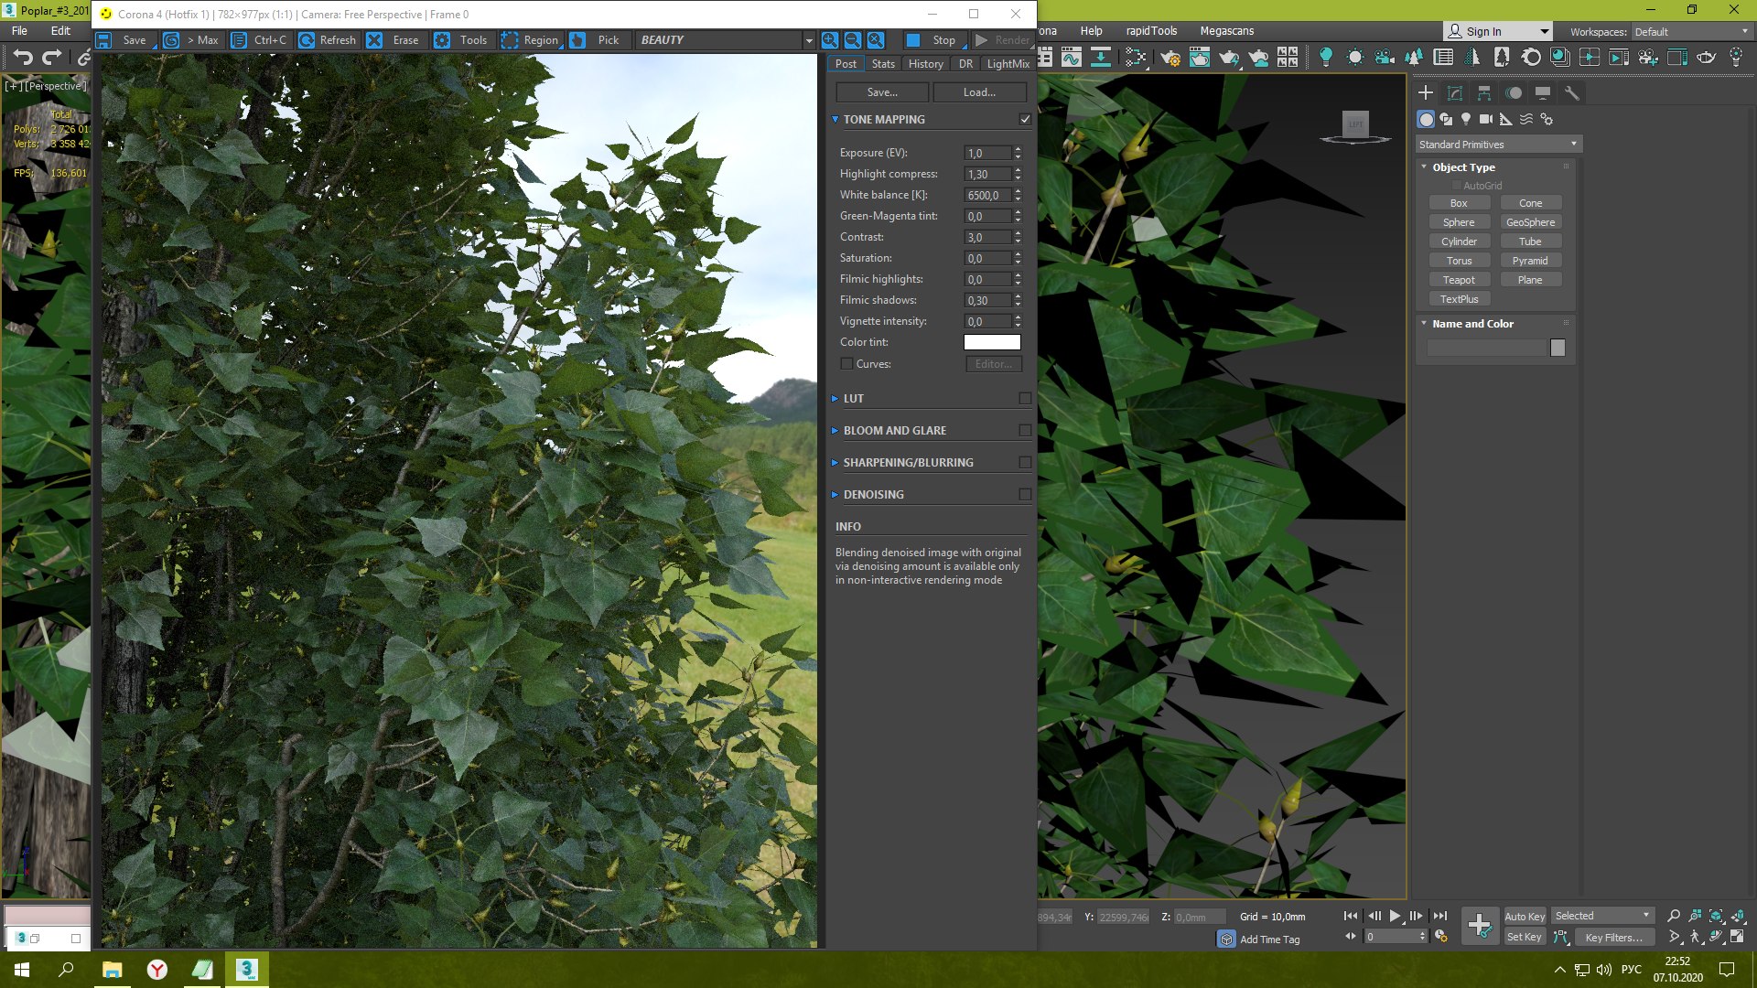Click the Corona camera toolbar icon
This screenshot has width=1757, height=988.
click(1384, 58)
